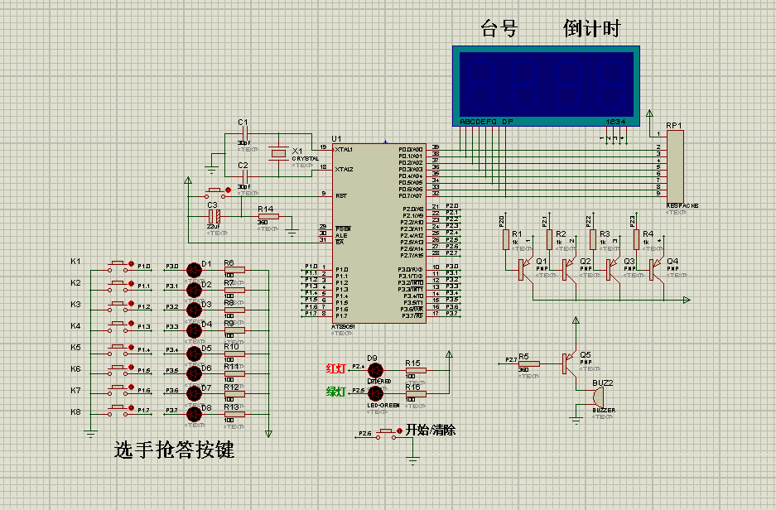Click the K1 label text
776x510 pixels.
click(x=75, y=261)
